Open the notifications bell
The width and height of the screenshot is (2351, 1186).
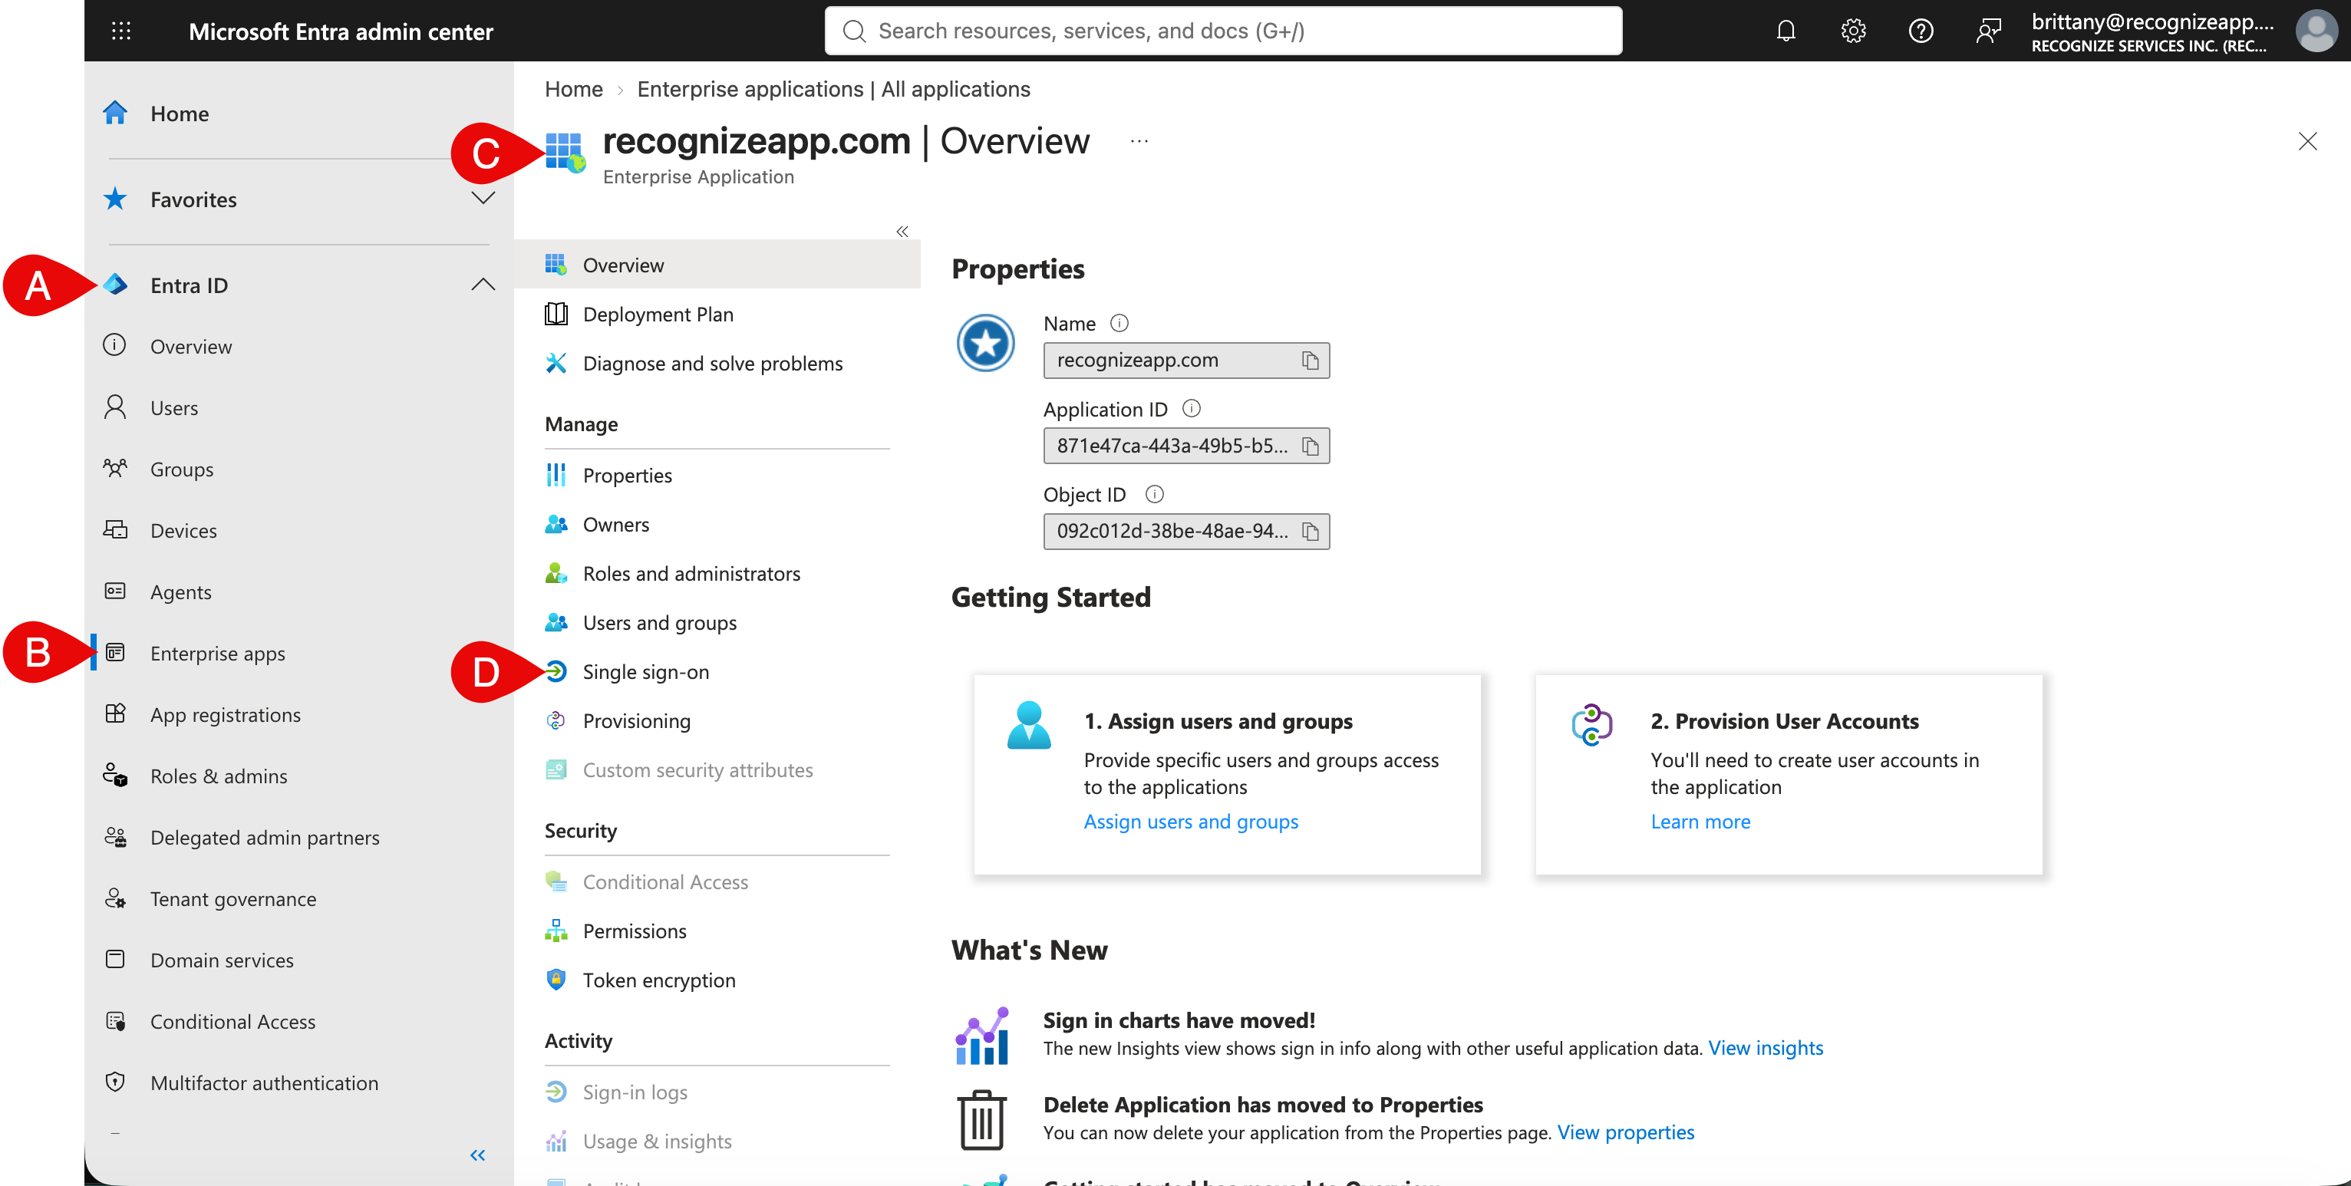[x=1786, y=31]
